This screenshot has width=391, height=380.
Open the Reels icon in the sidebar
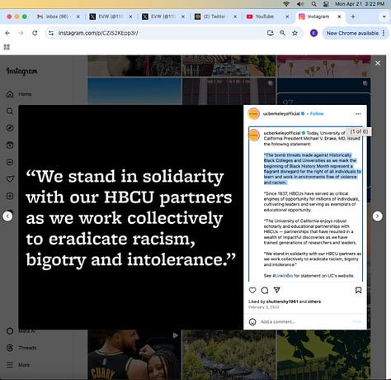pyautogui.click(x=10, y=145)
